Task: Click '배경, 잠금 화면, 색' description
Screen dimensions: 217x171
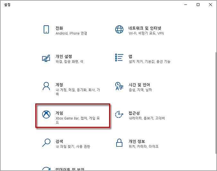Action: 69,61
